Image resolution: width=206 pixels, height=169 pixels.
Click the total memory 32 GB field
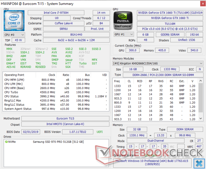(137, 130)
